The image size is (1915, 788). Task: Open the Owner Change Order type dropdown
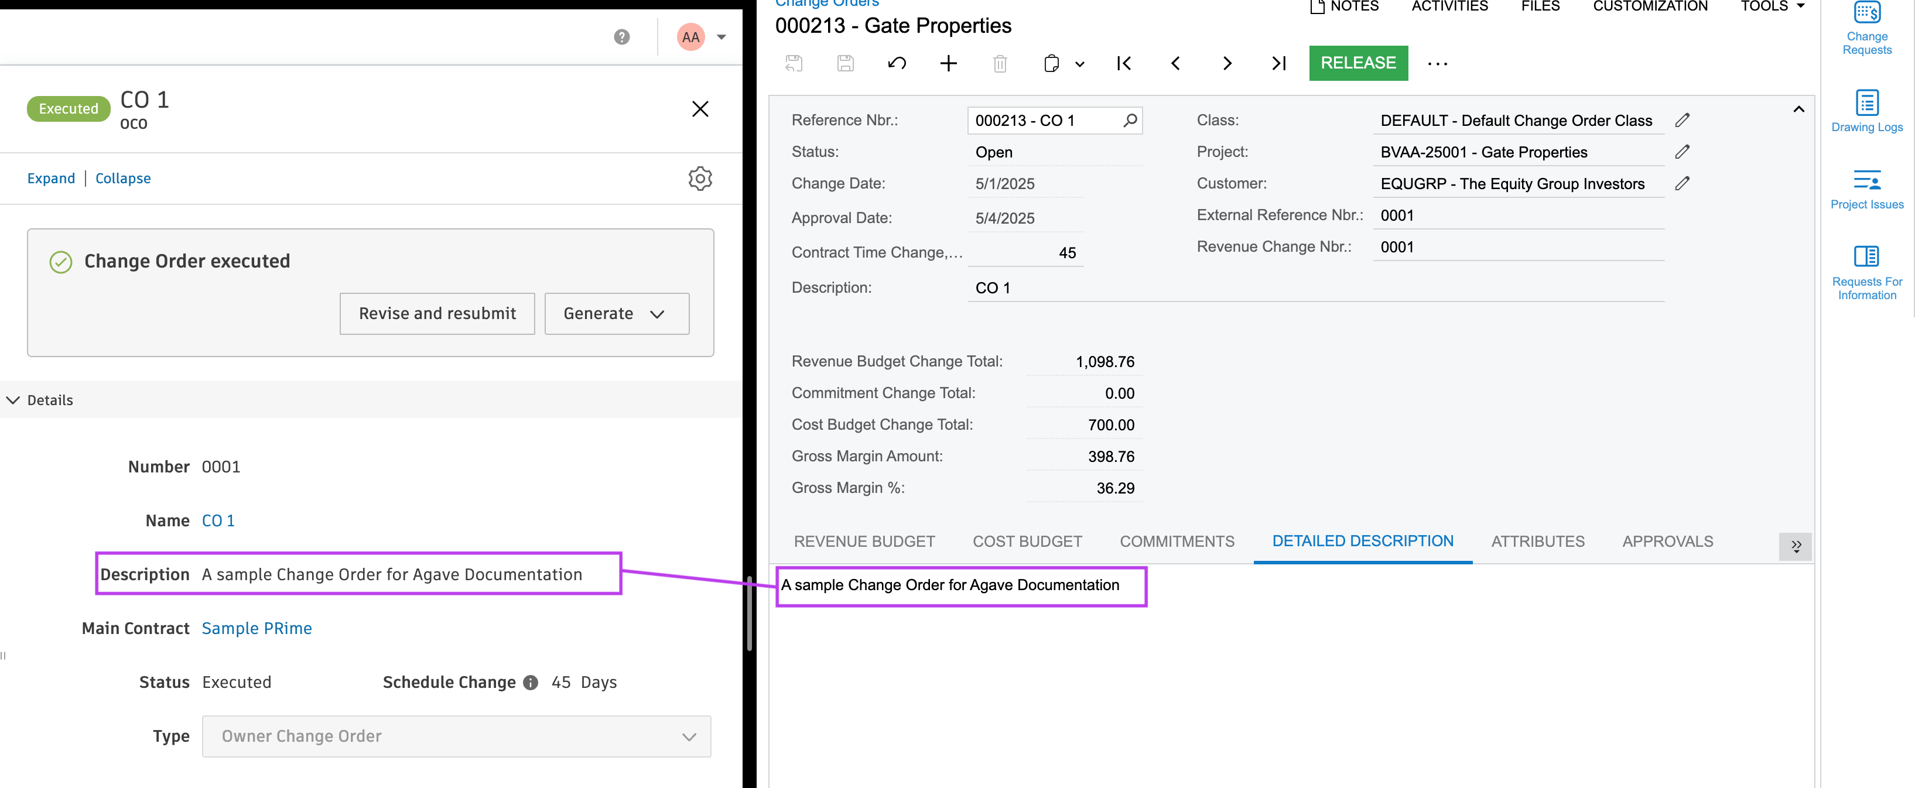(x=456, y=736)
